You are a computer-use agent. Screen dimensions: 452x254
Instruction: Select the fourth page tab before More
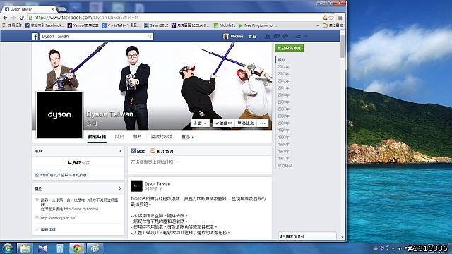pos(162,137)
